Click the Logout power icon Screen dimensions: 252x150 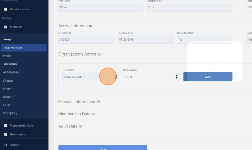click(x=6, y=145)
